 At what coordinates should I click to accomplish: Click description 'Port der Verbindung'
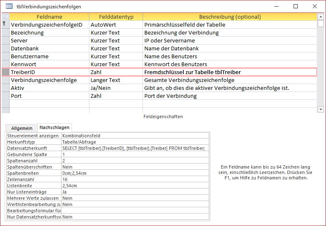pyautogui.click(x=230, y=96)
